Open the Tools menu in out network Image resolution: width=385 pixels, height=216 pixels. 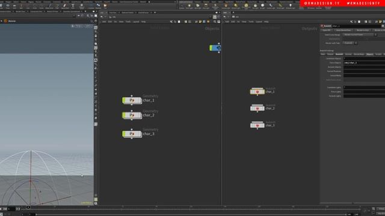click(x=251, y=22)
